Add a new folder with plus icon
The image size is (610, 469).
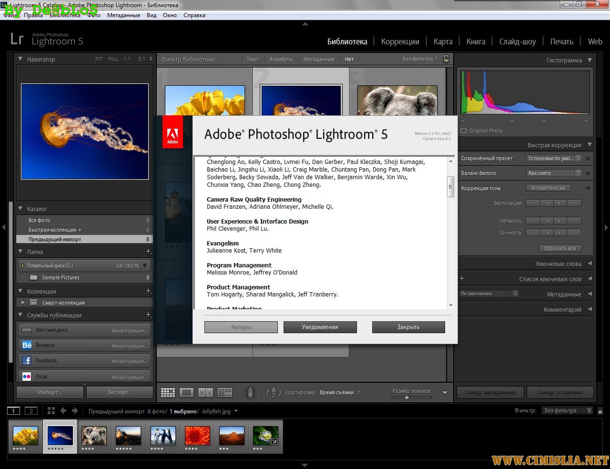click(148, 251)
